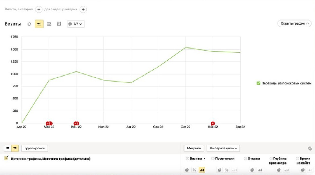The image size is (315, 175).
Task: Toggle Источник трафика header checkbox
Action: pos(6,158)
